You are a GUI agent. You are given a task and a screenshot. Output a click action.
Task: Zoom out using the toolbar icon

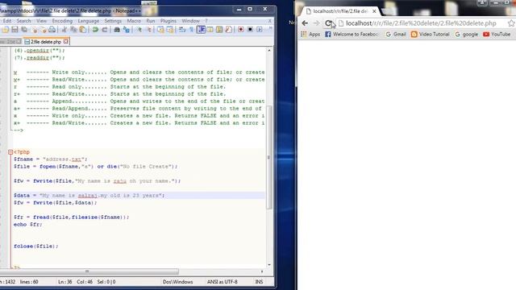click(148, 30)
